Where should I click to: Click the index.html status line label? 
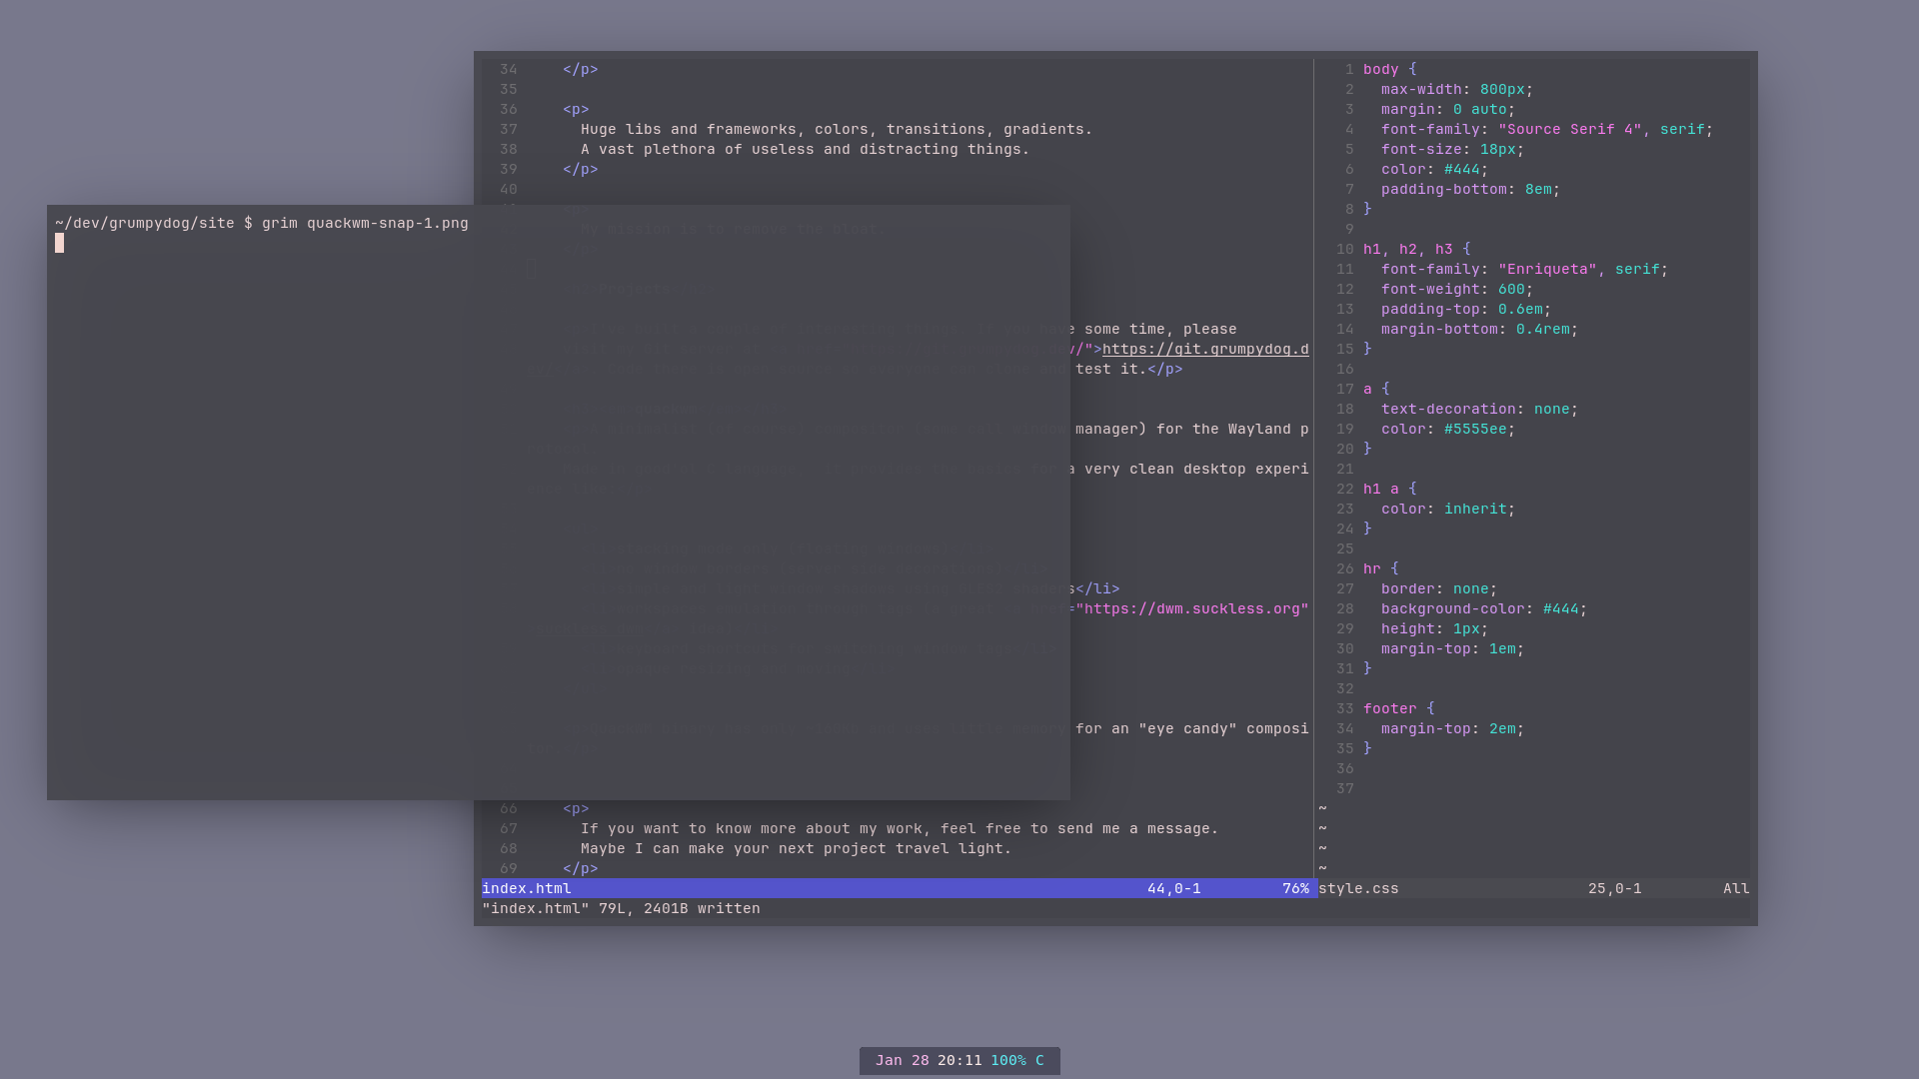(527, 888)
